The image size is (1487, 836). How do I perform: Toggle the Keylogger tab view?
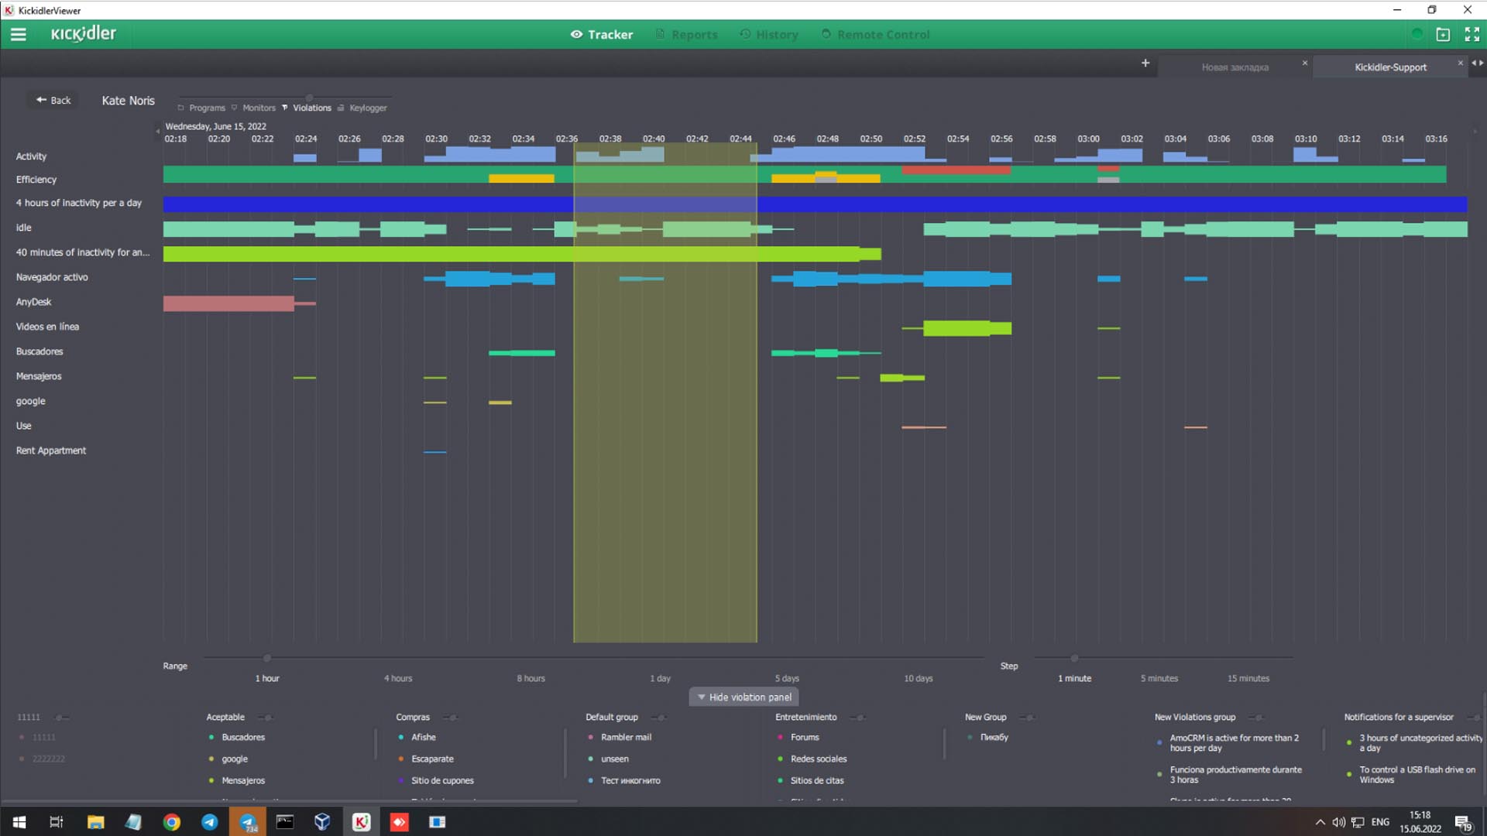point(368,107)
